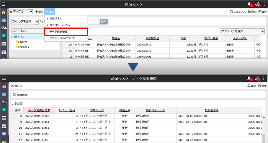268x143 pixels.
Task: Sort by 商品名 column header
Action: pos(116,39)
